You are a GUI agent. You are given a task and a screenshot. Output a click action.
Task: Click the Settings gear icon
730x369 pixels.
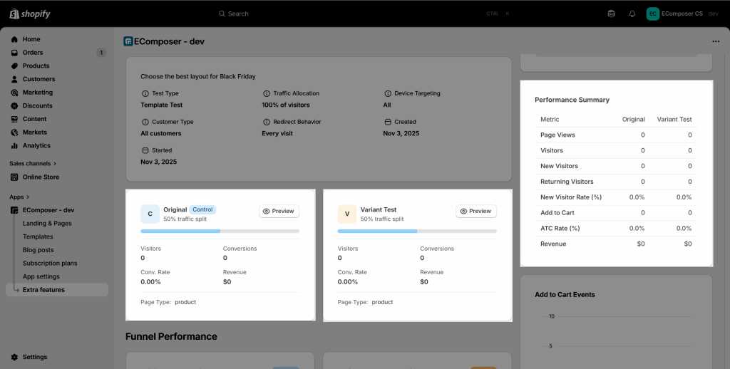pos(15,357)
